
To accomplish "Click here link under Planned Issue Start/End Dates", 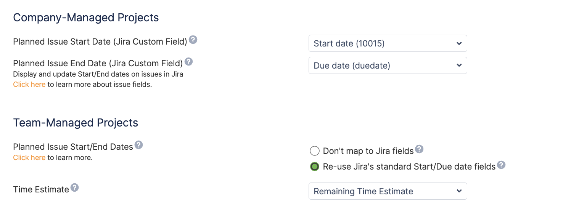I will pyautogui.click(x=29, y=157).
